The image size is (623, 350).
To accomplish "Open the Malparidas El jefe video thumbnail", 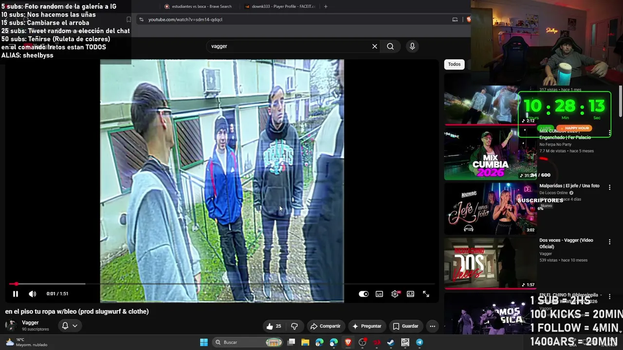I will pos(490,209).
